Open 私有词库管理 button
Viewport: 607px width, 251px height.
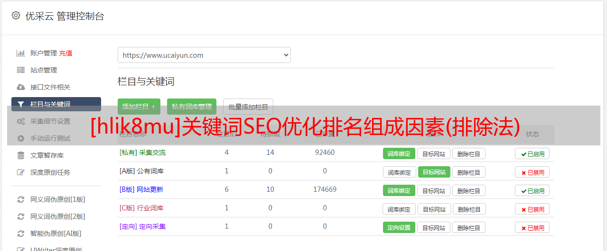[x=192, y=107]
